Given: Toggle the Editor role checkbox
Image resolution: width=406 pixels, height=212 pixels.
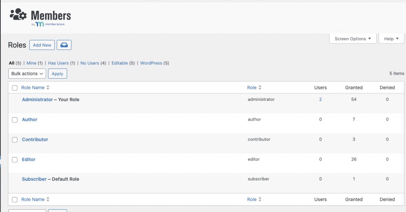Looking at the screenshot, I should [15, 160].
